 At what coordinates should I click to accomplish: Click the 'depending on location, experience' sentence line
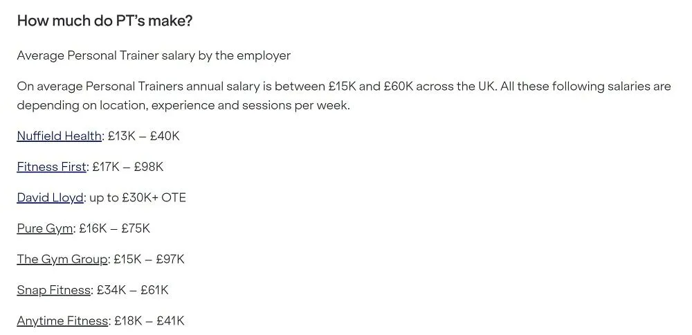point(183,105)
